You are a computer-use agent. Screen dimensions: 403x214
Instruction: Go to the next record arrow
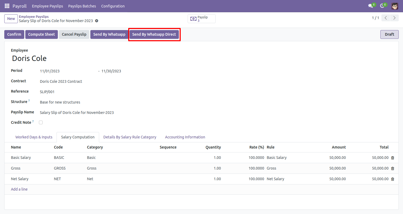[x=394, y=18]
